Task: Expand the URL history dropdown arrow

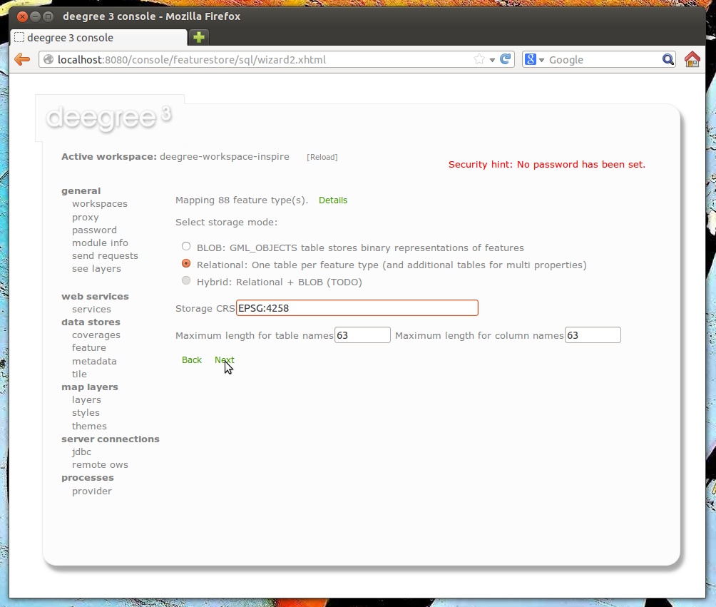Action: (x=492, y=60)
